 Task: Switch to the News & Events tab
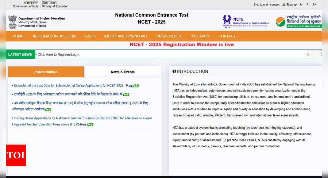(123, 72)
